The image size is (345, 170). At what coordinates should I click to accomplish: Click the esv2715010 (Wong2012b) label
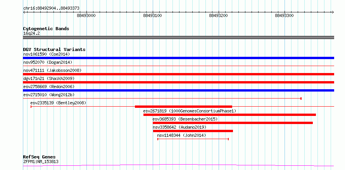click(x=49, y=95)
